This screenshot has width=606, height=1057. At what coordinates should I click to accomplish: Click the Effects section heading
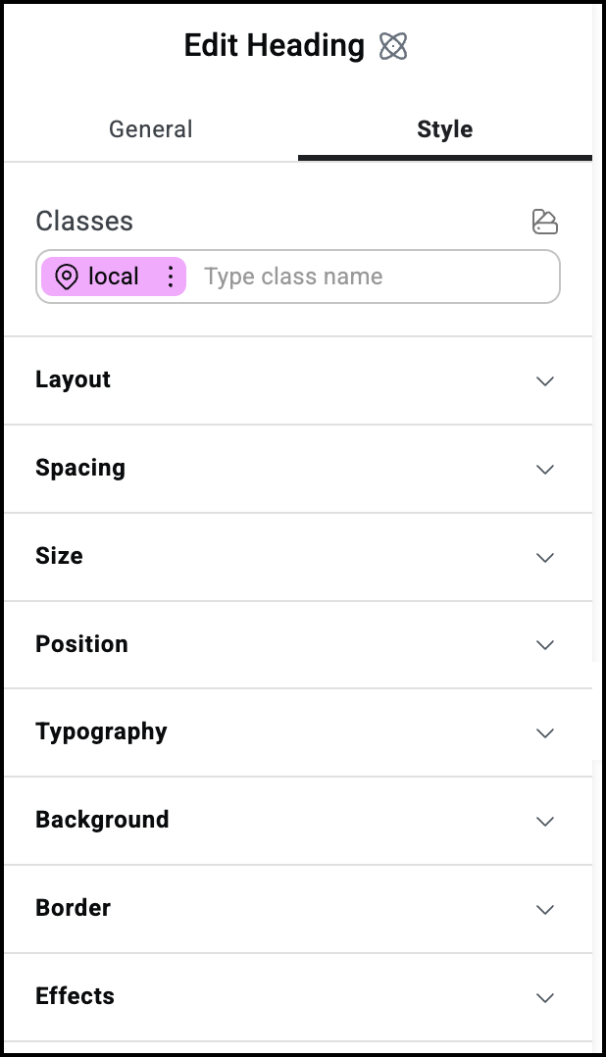[x=75, y=996]
